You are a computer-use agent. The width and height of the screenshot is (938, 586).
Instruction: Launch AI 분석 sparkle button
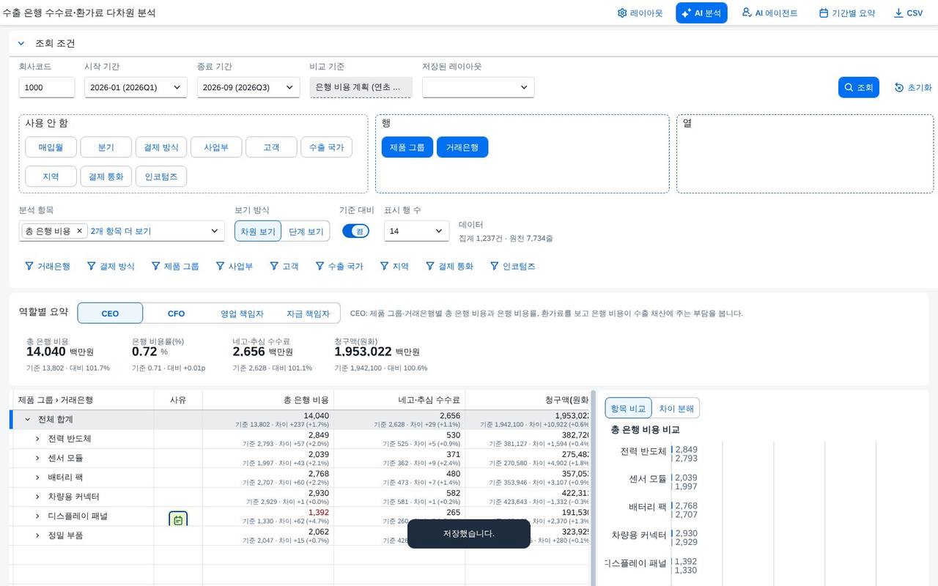[701, 13]
